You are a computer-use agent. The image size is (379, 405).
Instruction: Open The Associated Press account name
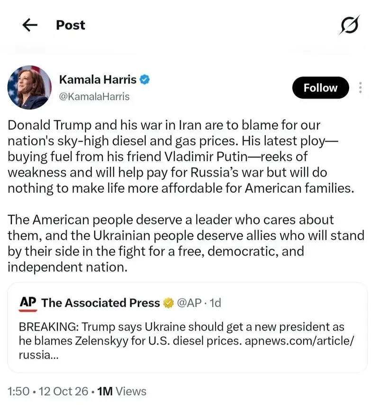tap(100, 303)
